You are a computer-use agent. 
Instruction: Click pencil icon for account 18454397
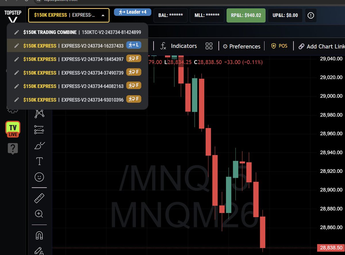[17, 59]
